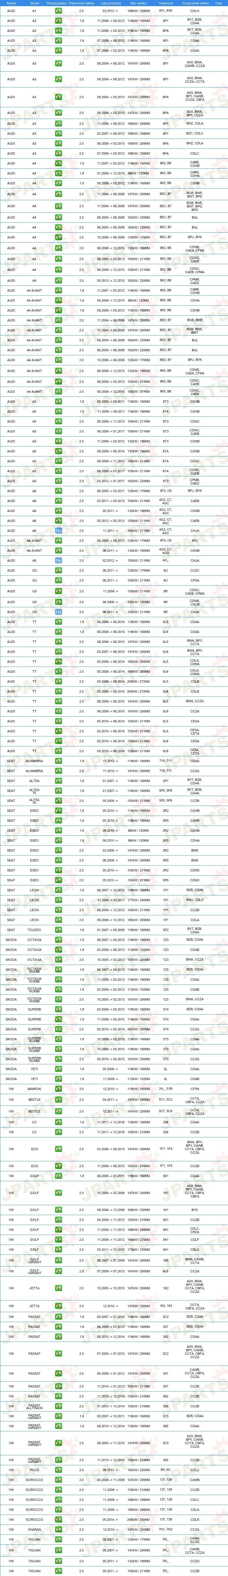Viewport: 228px width, 1576px height.
Task: Click the fuel icon in the Golf CDLG row
Action: [59, 1250]
